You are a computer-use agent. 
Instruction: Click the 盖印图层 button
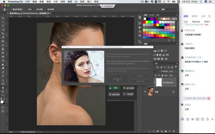click(x=128, y=88)
